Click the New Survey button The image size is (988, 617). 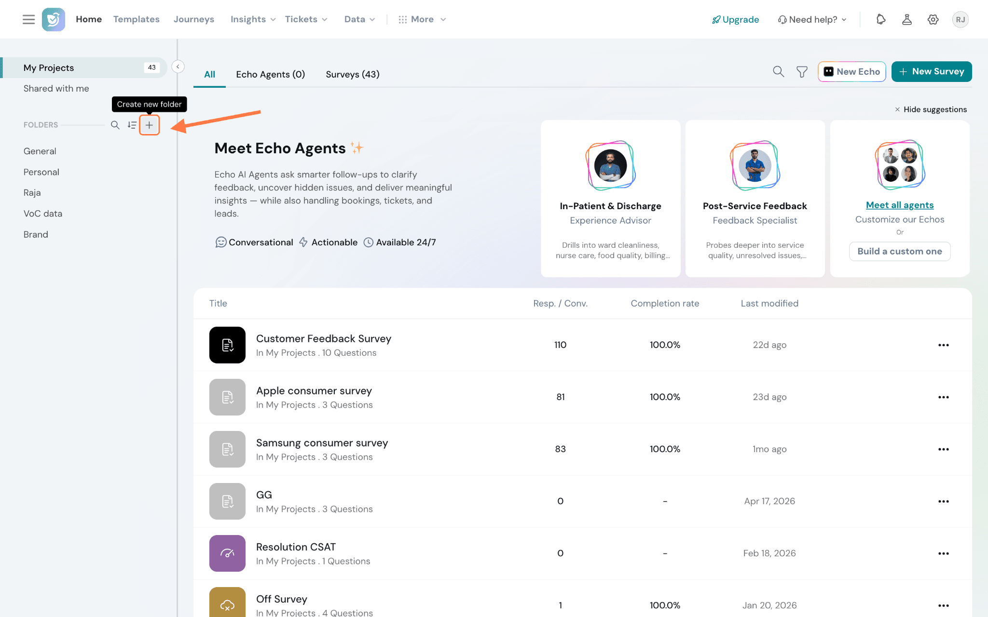pos(931,71)
